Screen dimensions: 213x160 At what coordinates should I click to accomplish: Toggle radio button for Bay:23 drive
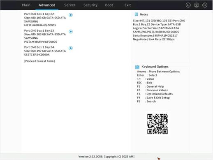point(71,32)
